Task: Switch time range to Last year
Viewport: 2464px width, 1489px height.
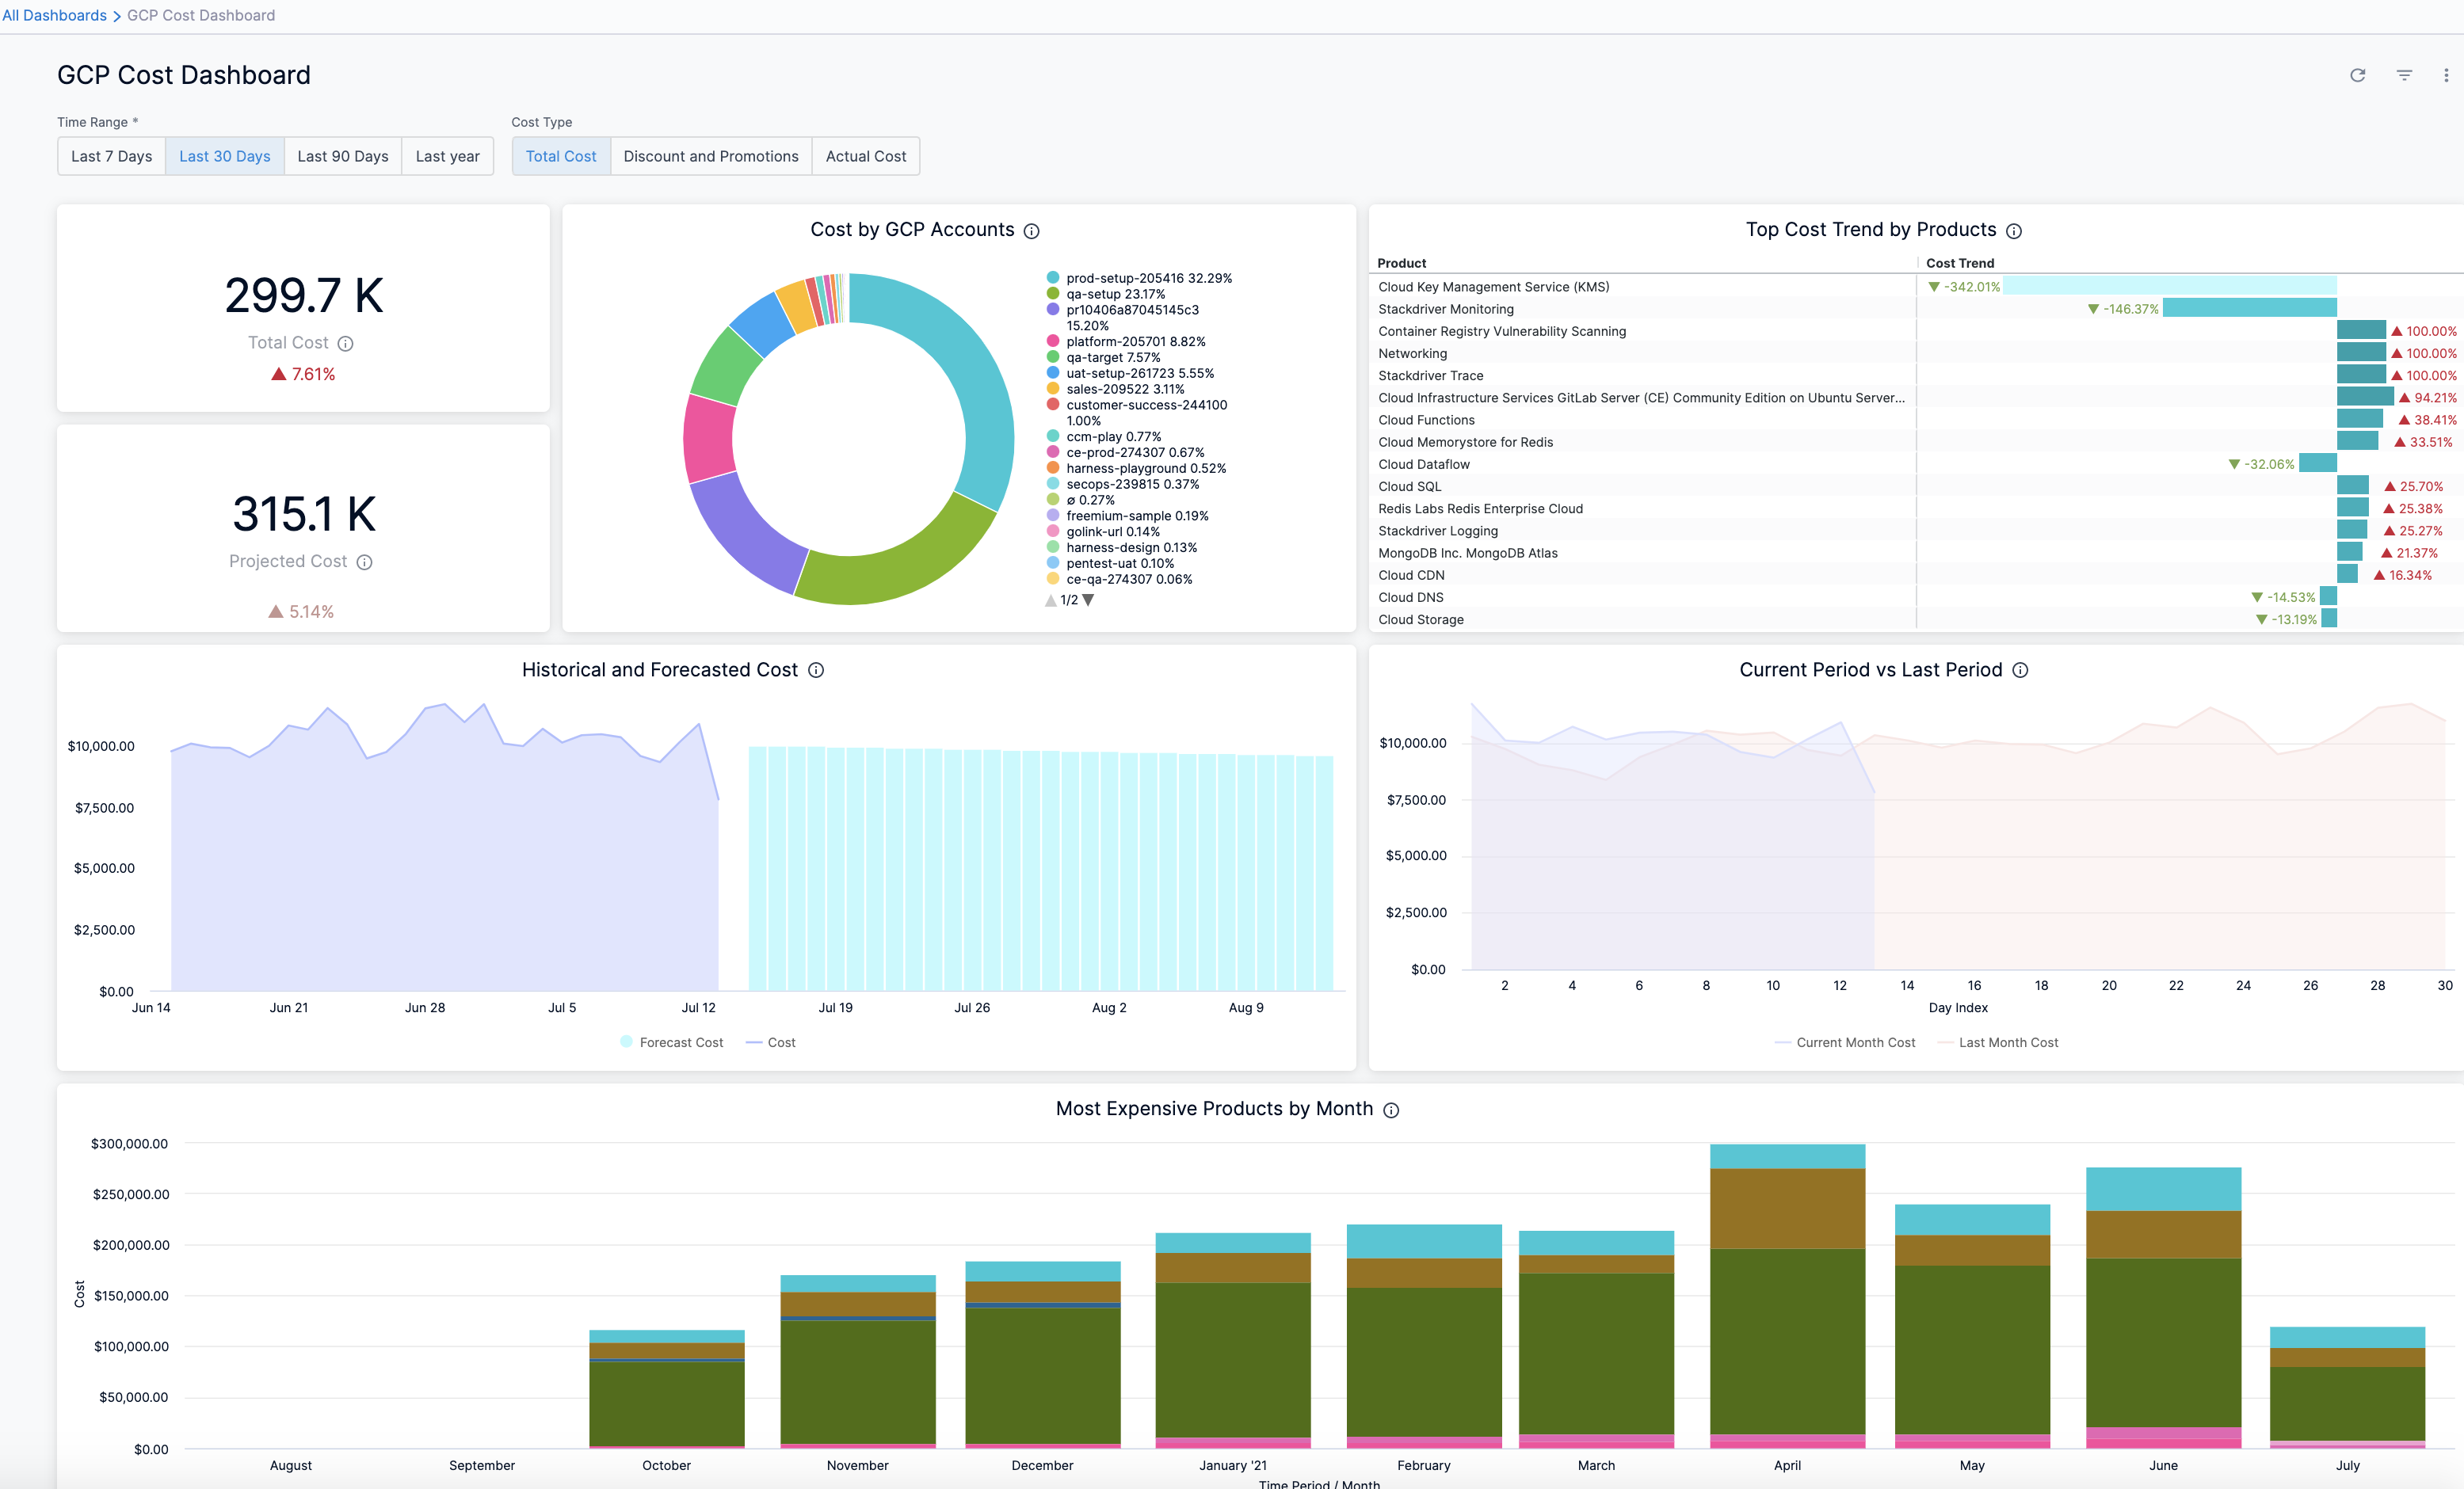Action: pyautogui.click(x=447, y=156)
